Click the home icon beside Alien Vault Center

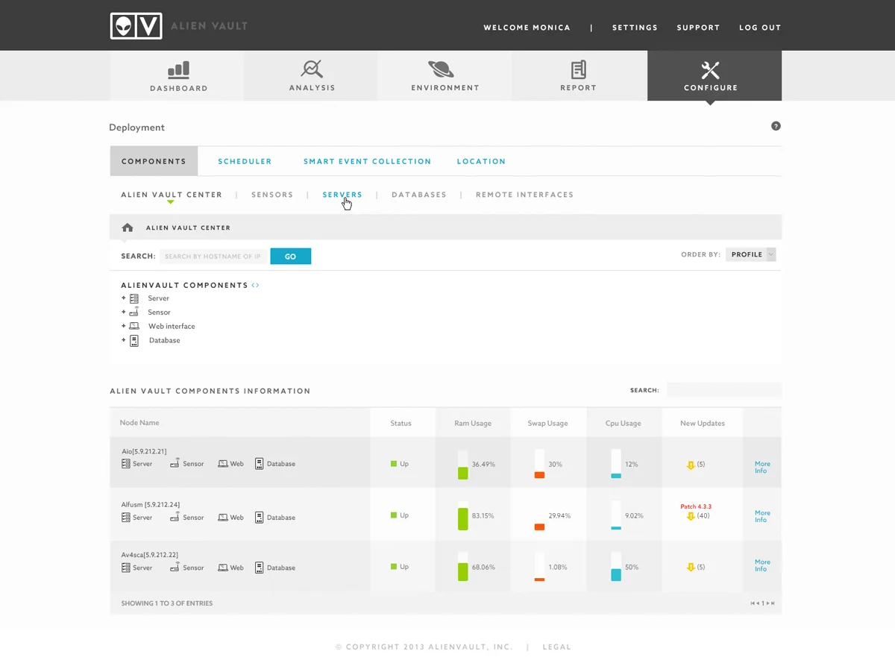tap(128, 227)
